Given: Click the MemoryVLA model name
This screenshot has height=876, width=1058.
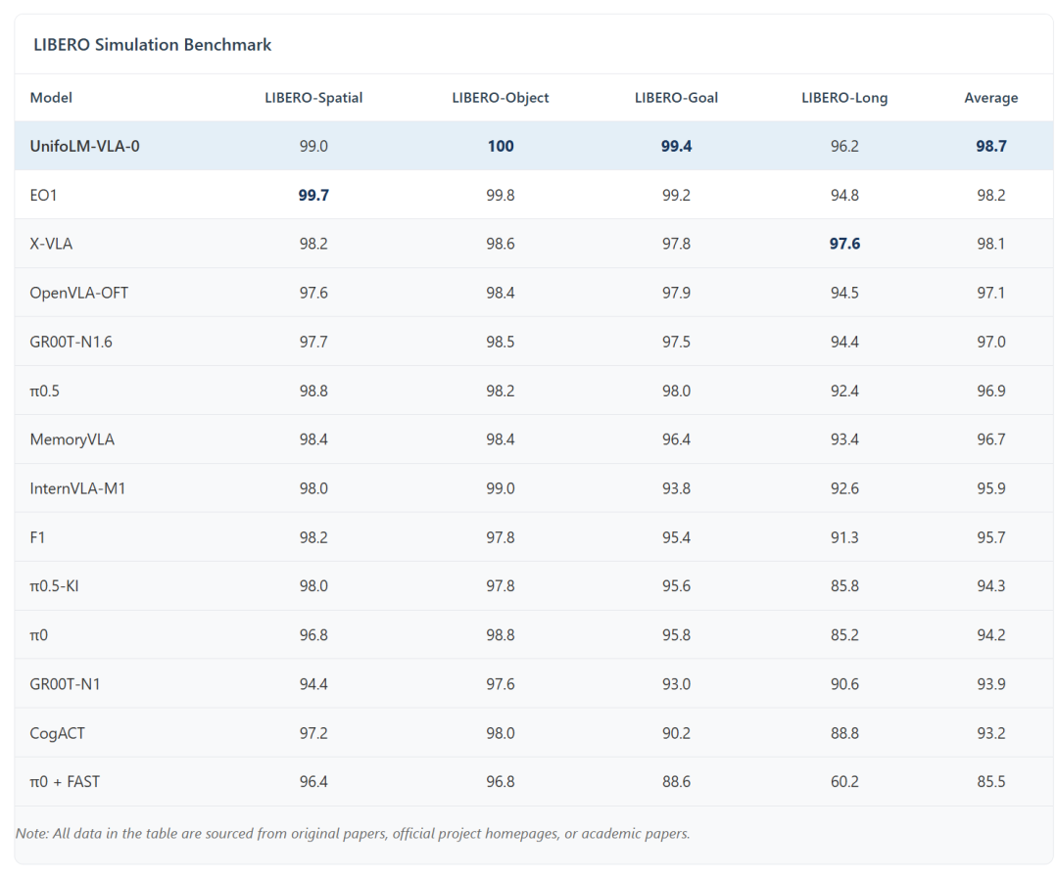Looking at the screenshot, I should pos(72,439).
